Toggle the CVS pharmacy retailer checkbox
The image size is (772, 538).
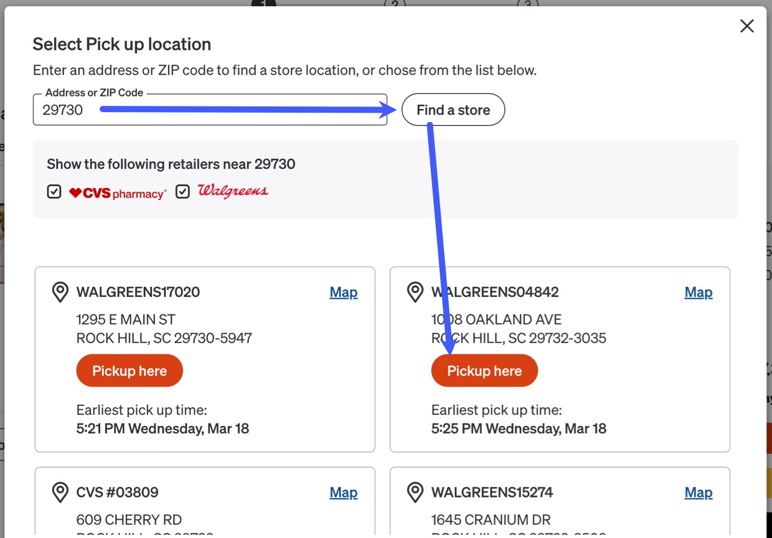coord(54,192)
